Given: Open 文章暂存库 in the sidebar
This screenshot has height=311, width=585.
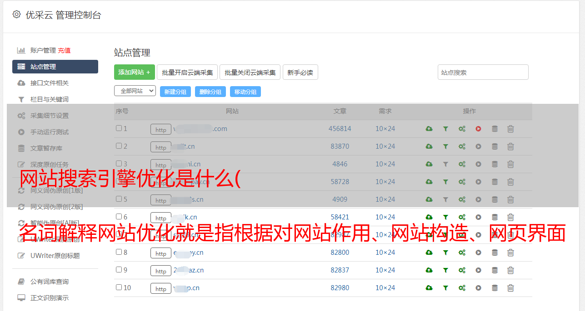Looking at the screenshot, I should pos(46,148).
